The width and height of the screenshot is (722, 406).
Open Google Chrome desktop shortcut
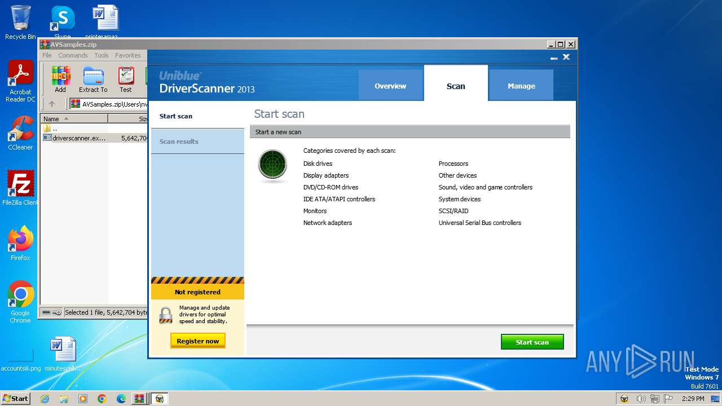click(20, 302)
